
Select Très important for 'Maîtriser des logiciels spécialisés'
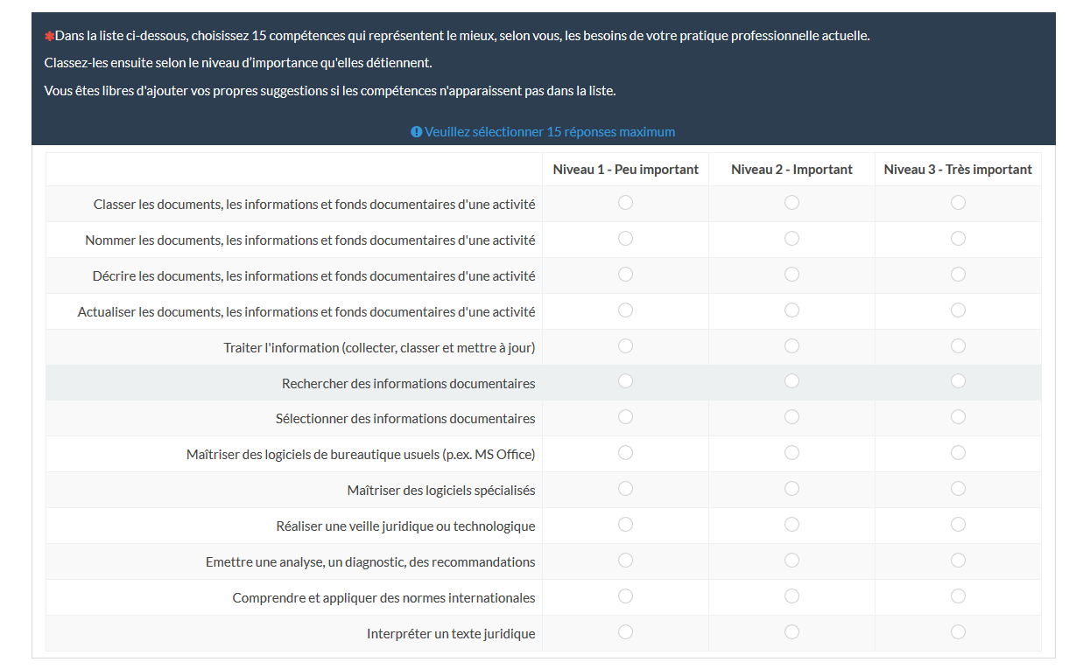point(958,489)
